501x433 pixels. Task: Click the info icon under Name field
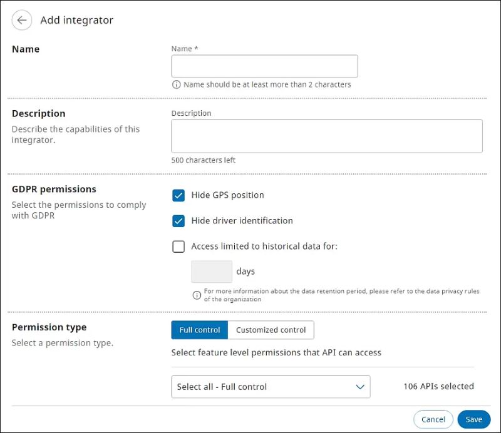coord(177,84)
